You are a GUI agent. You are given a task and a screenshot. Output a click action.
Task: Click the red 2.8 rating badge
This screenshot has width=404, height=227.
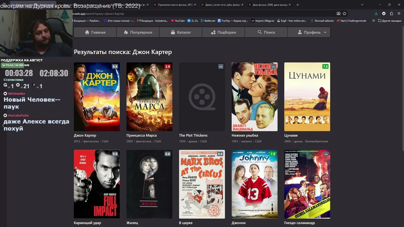tap(168, 67)
